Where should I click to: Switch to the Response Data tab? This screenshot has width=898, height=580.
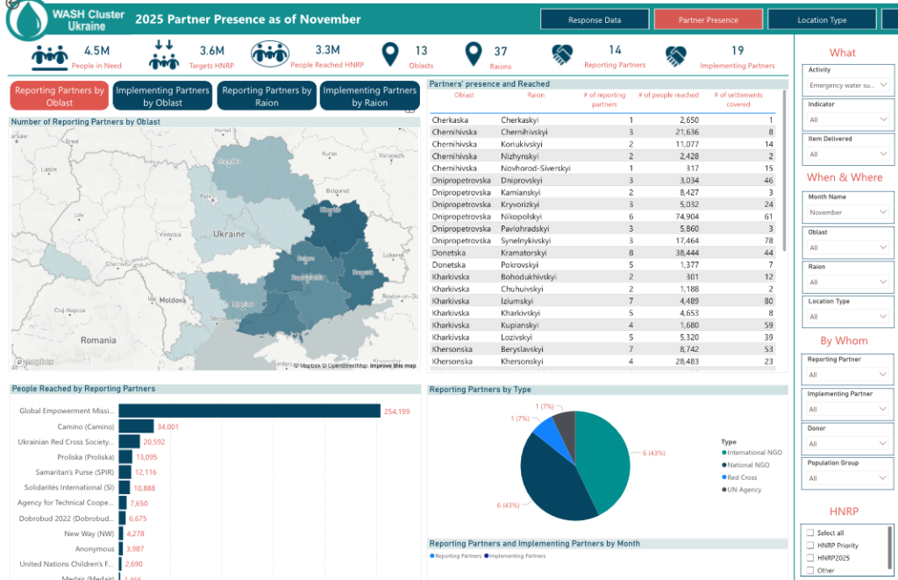tap(595, 19)
